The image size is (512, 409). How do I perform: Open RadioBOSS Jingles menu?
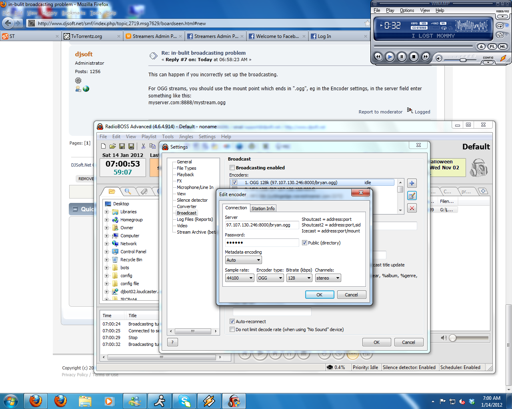(186, 137)
